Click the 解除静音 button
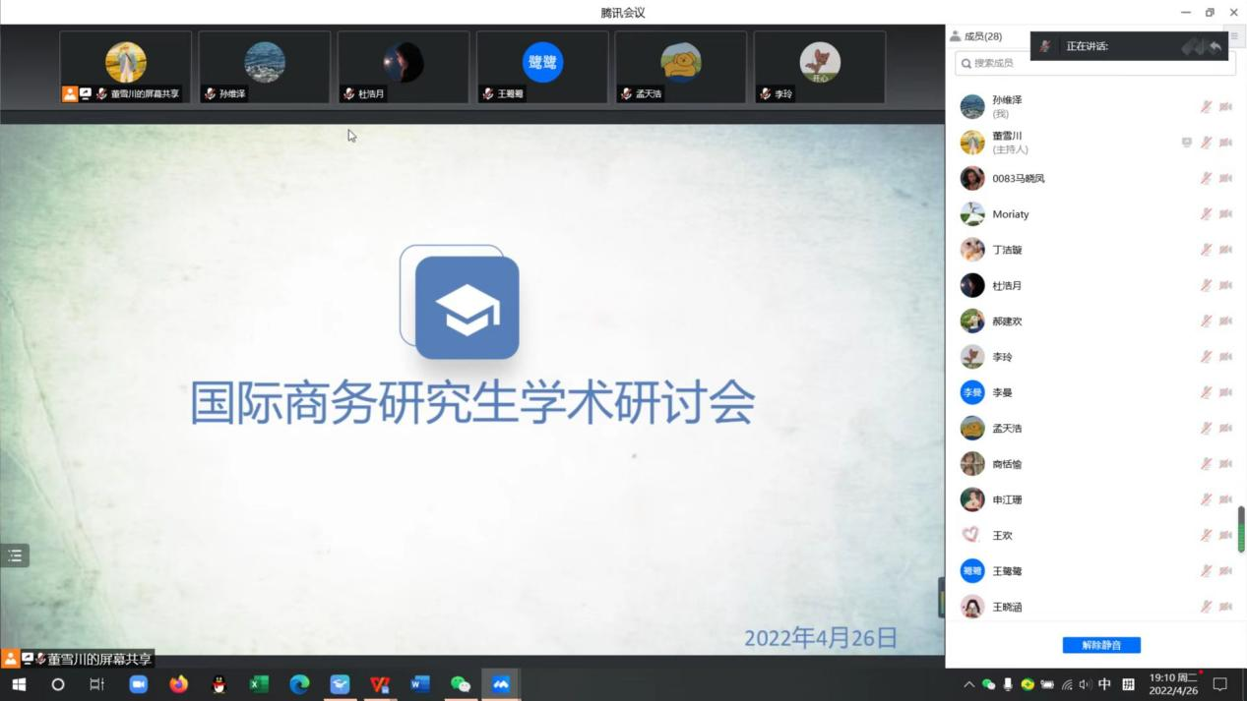1247x701 pixels. tap(1101, 645)
